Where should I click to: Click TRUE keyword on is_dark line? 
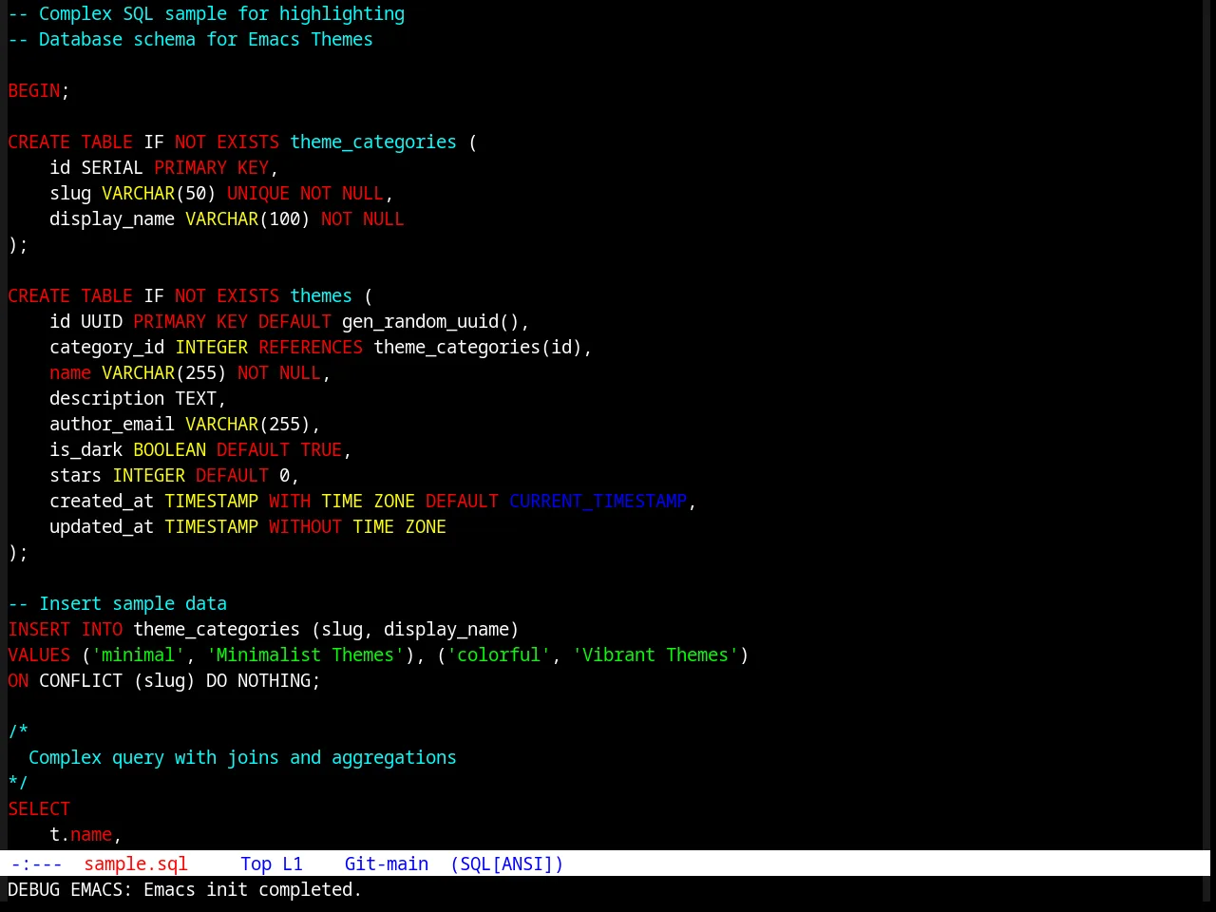pos(321,449)
